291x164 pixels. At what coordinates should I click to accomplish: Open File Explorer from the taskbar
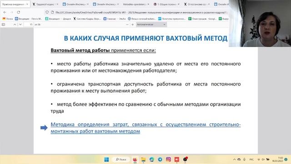pos(143,159)
